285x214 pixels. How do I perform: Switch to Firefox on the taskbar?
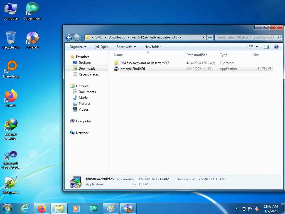(x=42, y=208)
